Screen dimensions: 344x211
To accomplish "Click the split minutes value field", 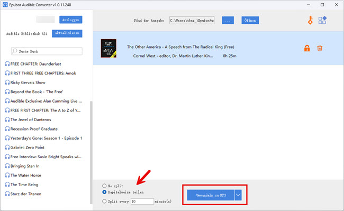I will 142,201.
